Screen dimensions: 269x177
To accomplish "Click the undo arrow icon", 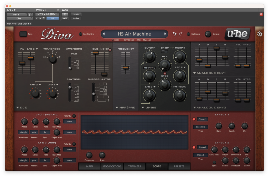I will coord(174,34).
